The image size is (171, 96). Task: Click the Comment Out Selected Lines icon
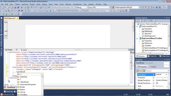pyautogui.click(x=26, y=11)
